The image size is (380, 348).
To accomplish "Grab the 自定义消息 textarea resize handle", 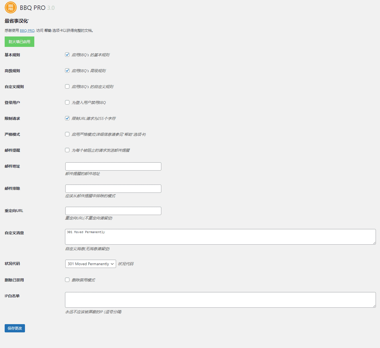I will click(x=374, y=243).
